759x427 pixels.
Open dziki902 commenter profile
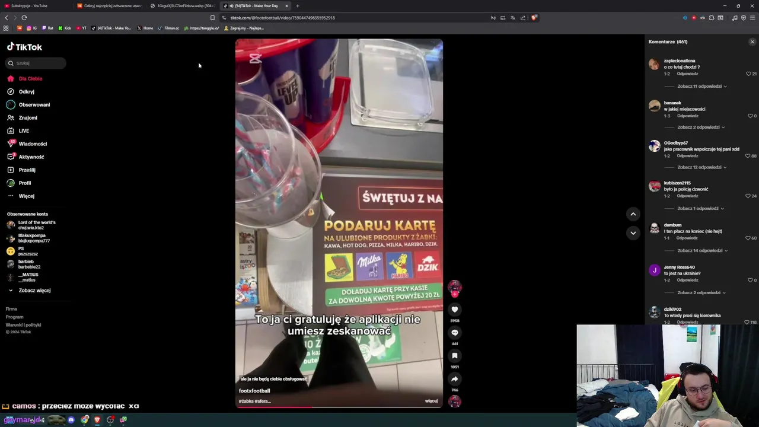coord(672,309)
